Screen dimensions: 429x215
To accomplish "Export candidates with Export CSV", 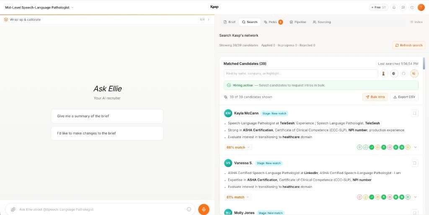I will click(404, 97).
